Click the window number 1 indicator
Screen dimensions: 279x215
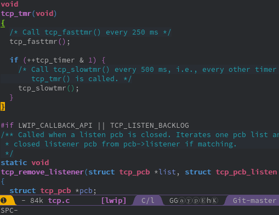[3, 201]
